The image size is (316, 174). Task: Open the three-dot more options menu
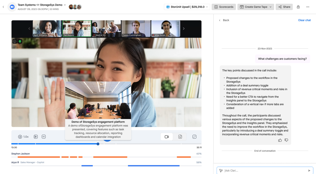coord(308,7)
